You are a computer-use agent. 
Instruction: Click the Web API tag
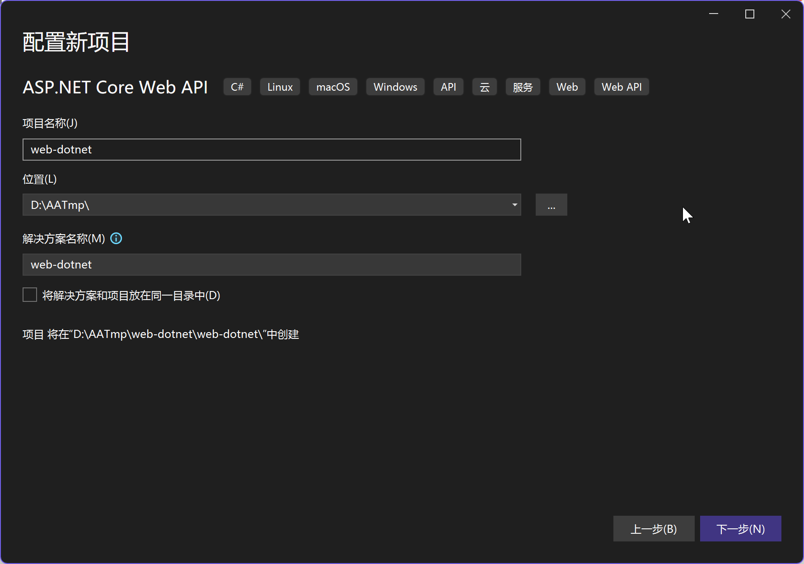point(622,87)
